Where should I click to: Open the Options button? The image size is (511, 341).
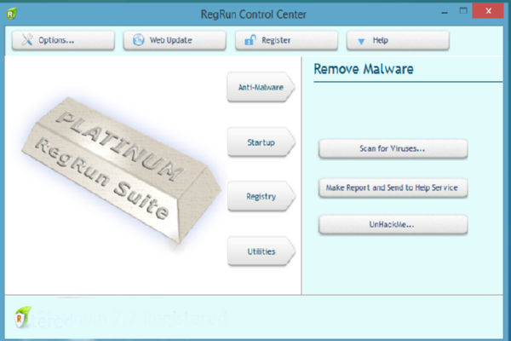pyautogui.click(x=63, y=40)
